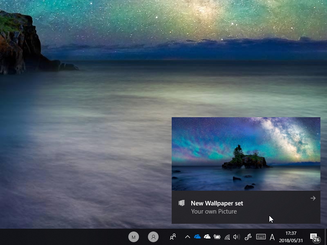Check the battery power tray icon
The width and height of the screenshot is (327, 245).
217,237
